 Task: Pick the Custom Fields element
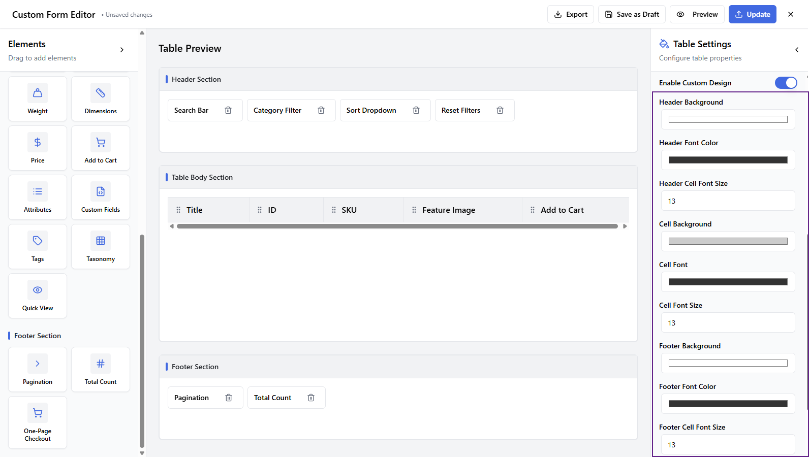101,197
